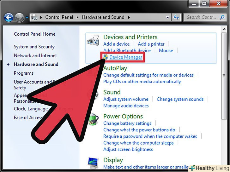The image size is (230, 172).
Task: Click Hardware and Sound in the breadcrumb
Action: pos(103,17)
